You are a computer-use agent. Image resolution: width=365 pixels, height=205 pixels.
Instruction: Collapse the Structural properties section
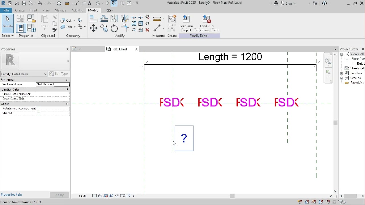click(67, 80)
